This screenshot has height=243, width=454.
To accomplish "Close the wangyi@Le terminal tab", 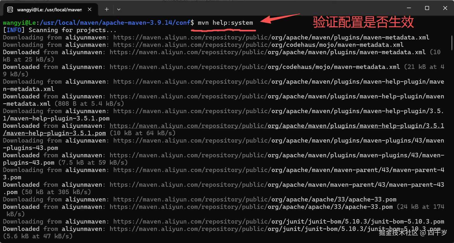I will click(x=90, y=9).
